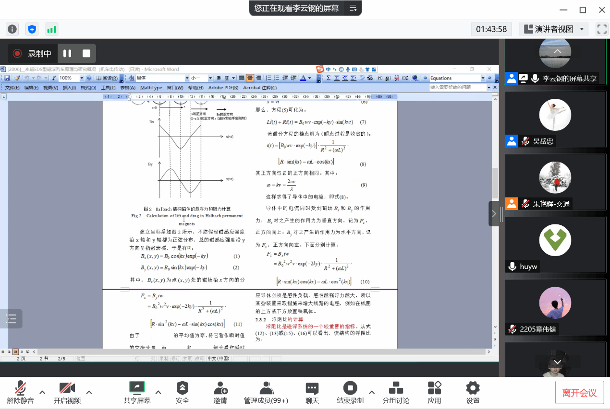Open the 邀请 invite panel

click(220, 392)
